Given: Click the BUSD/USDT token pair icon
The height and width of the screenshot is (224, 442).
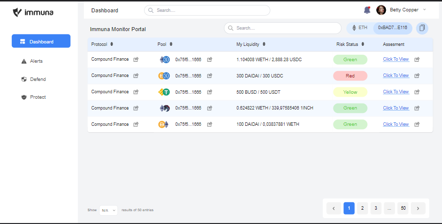Looking at the screenshot, I should click(164, 92).
